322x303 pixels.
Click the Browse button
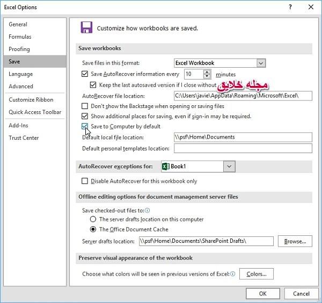295,241
